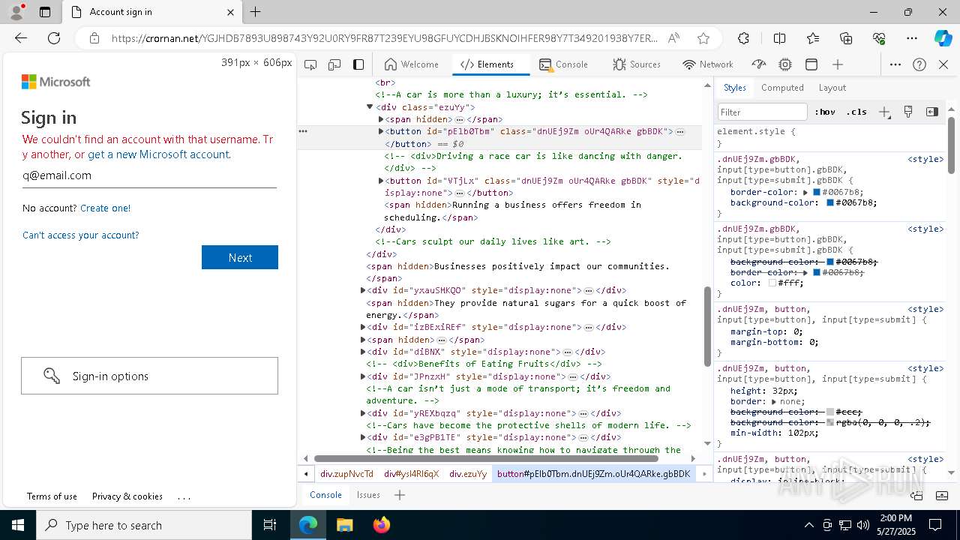The width and height of the screenshot is (960, 540).
Task: Open Copilot sidebar icon
Action: pos(943,38)
